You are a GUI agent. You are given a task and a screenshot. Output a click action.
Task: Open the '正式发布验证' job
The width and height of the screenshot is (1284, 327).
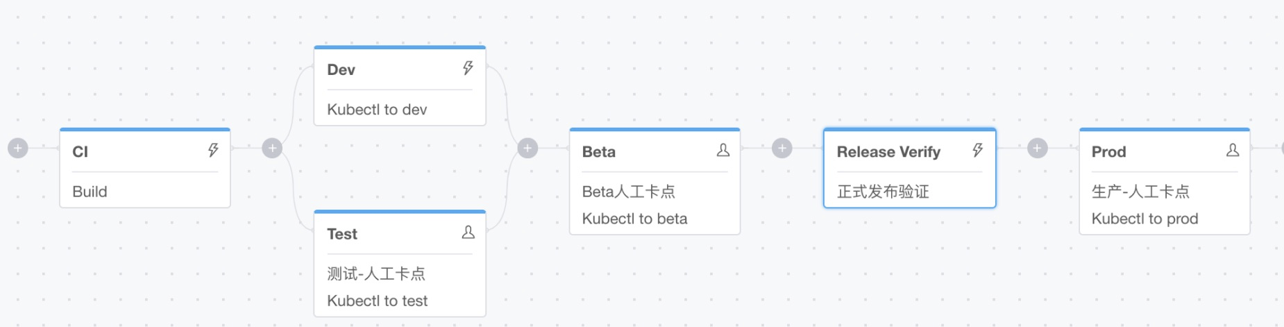tap(883, 192)
